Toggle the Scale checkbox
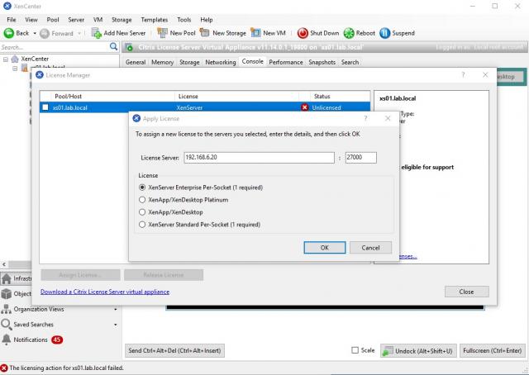The width and height of the screenshot is (529, 375). pyautogui.click(x=355, y=350)
